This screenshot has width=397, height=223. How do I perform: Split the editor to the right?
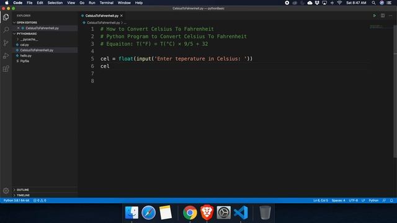tap(383, 15)
